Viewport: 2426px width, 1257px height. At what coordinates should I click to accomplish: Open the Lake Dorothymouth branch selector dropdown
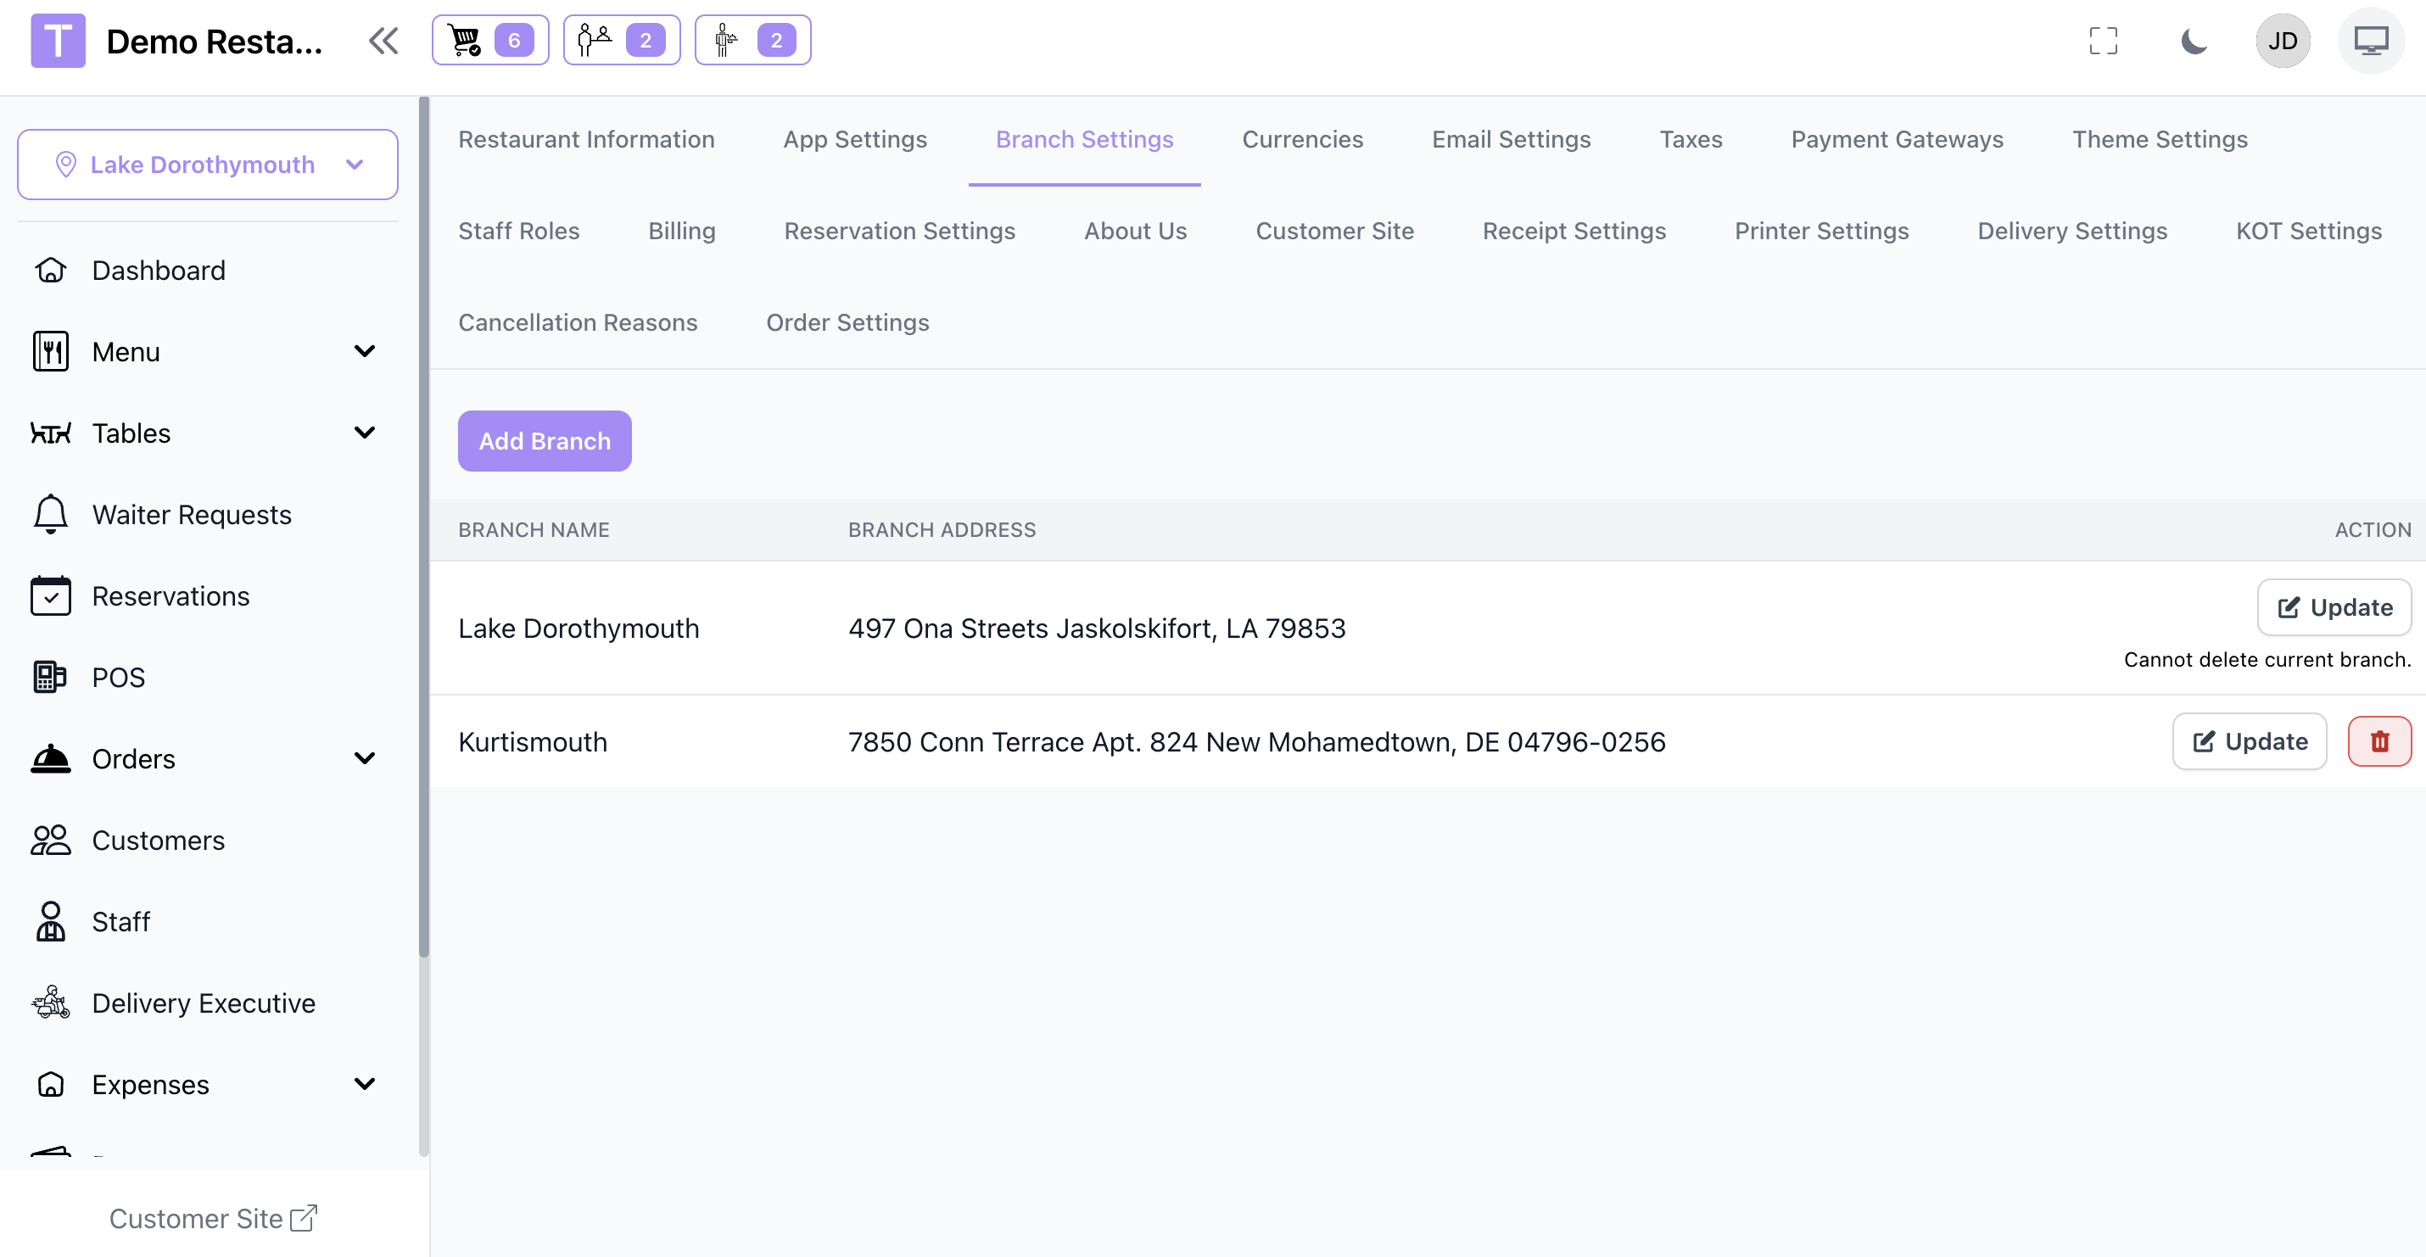click(207, 165)
